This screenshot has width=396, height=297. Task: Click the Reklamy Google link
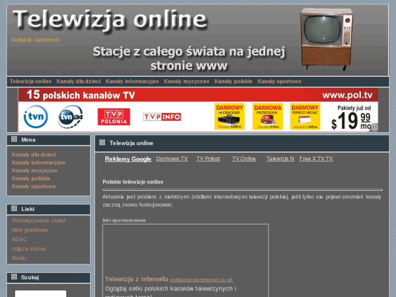point(129,159)
